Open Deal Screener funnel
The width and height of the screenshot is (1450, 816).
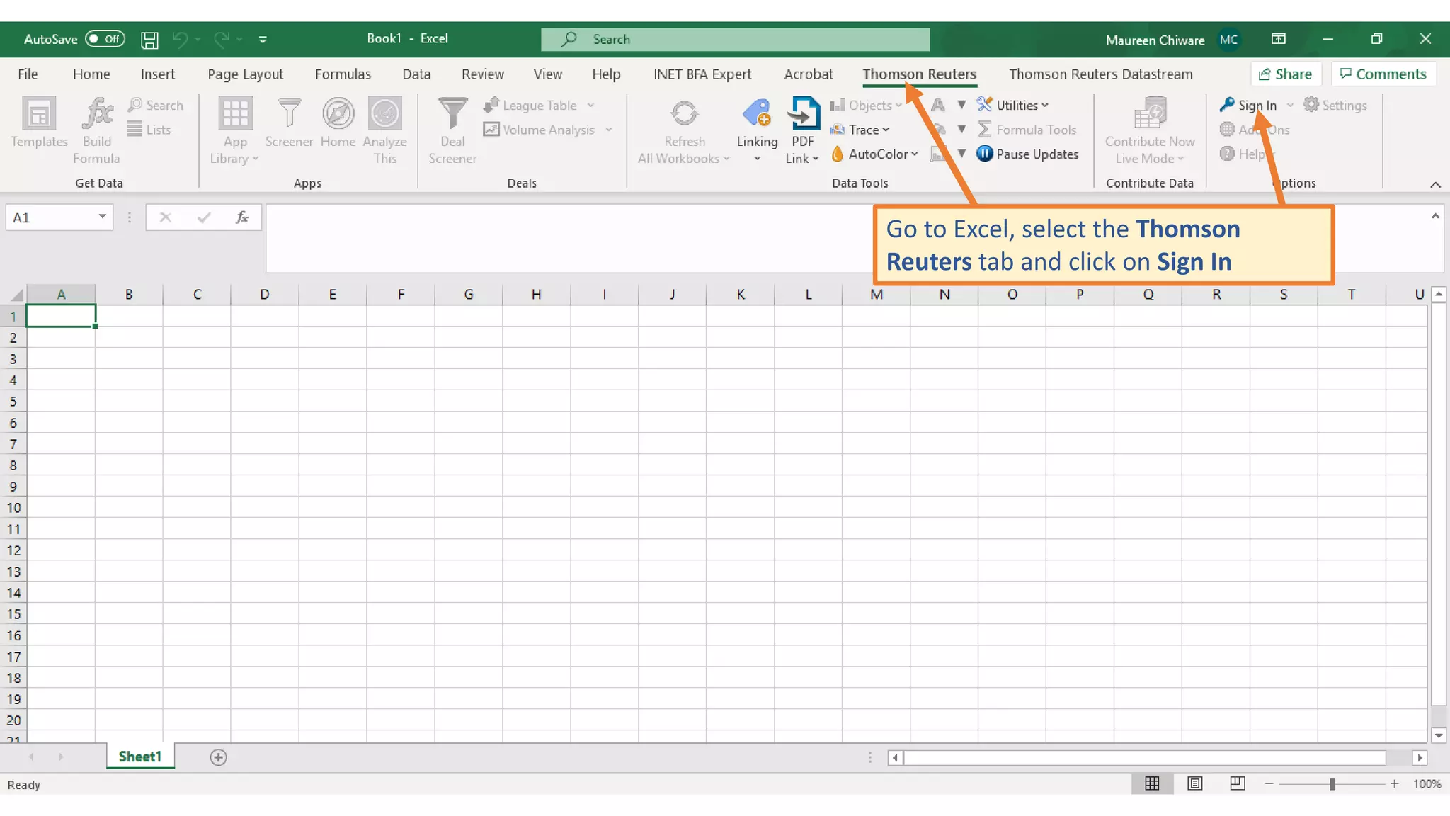pyautogui.click(x=452, y=131)
